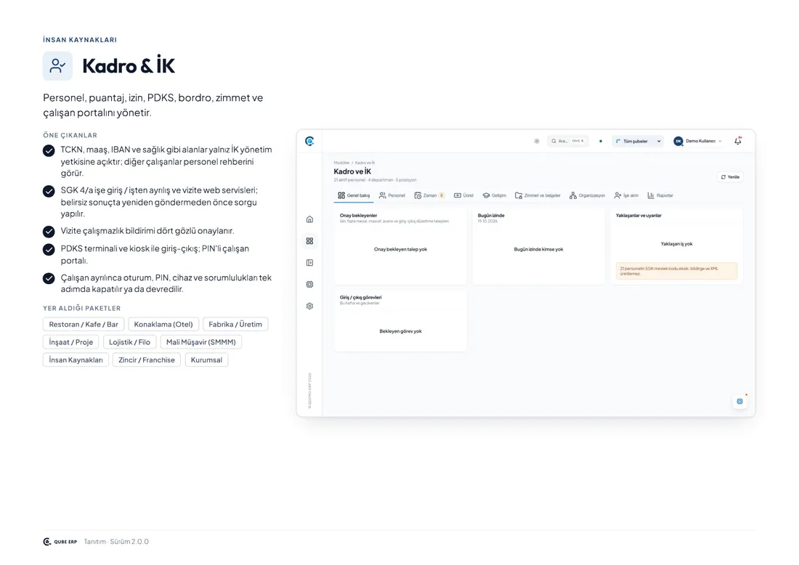Switch to the Personel tab
Viewport: 799px width, 565px height.
point(392,195)
